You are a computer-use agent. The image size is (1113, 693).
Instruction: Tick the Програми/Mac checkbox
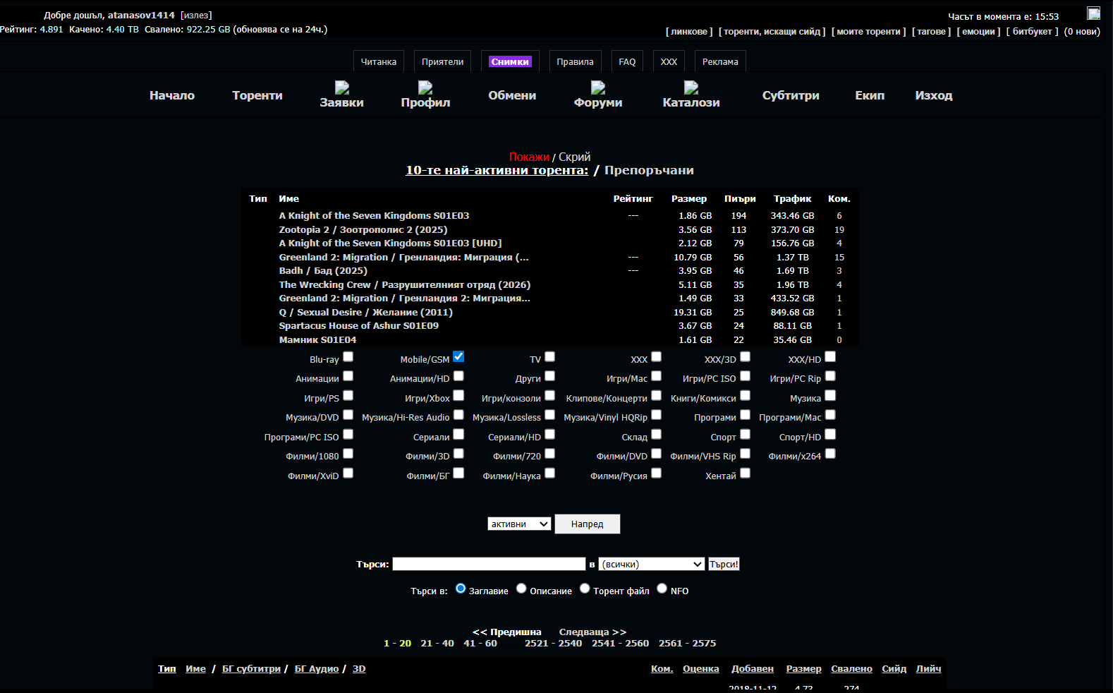coord(830,415)
